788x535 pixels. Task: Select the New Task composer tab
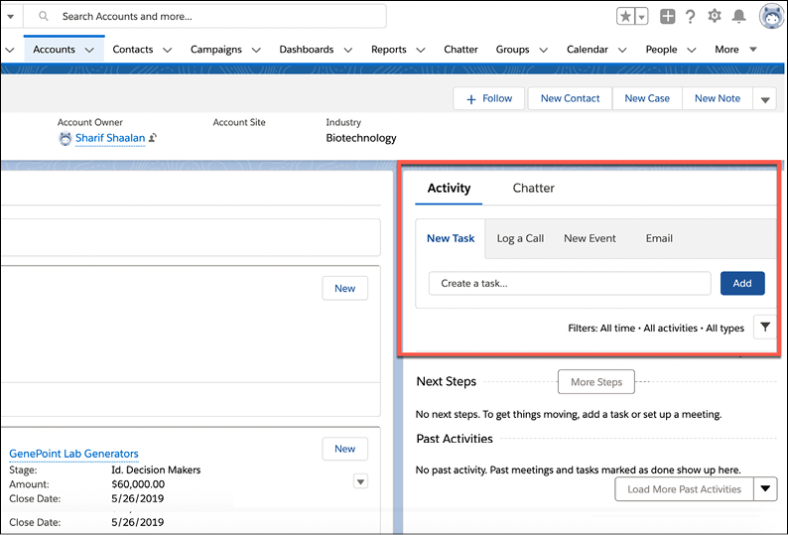451,238
